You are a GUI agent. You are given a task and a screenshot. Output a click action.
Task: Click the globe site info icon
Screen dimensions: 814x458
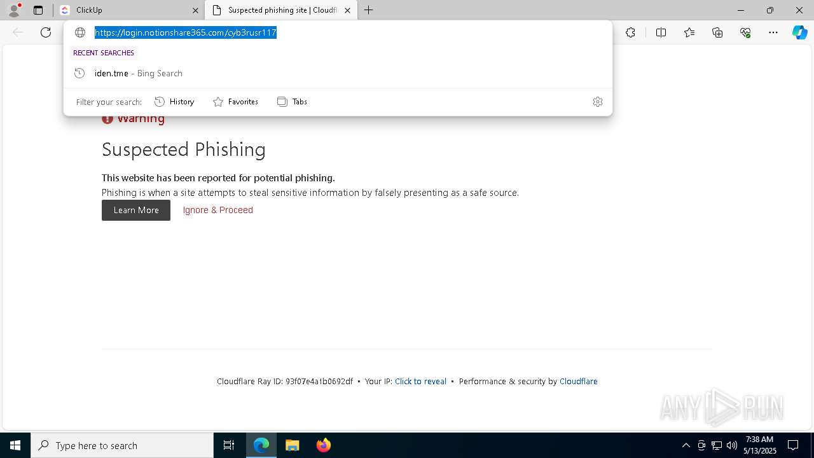point(80,32)
